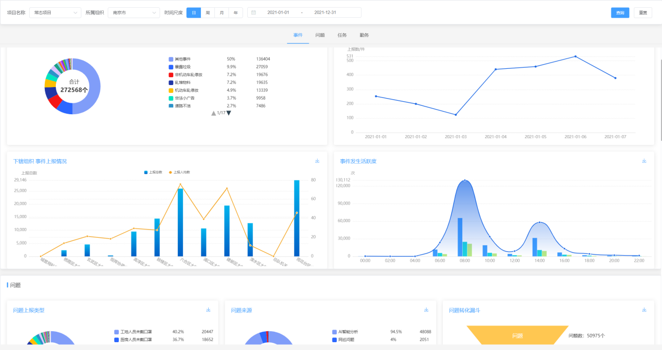Screen dimensions: 662x350
Task: Download the 事件发生活跃度 chart
Action: pos(644,161)
